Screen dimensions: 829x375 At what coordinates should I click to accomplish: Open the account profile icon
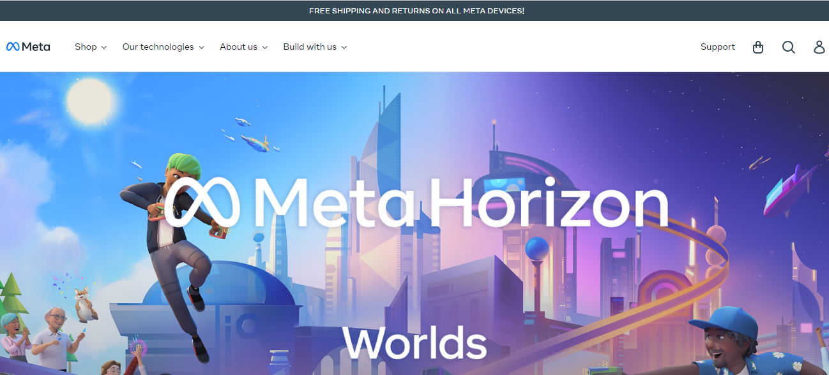(819, 47)
